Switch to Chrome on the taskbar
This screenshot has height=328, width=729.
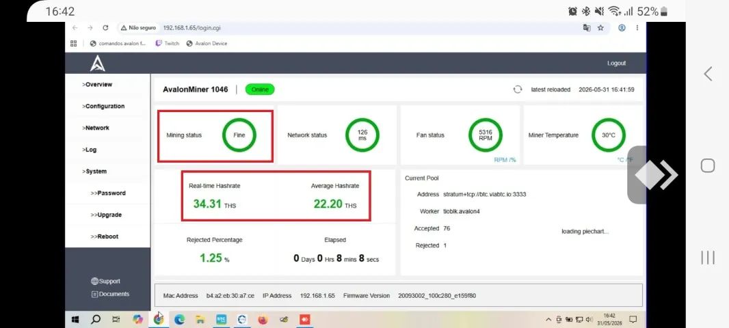(x=159, y=320)
